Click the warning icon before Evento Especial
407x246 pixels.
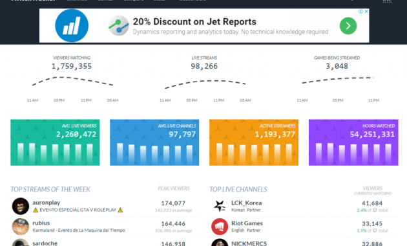pyautogui.click(x=36, y=210)
